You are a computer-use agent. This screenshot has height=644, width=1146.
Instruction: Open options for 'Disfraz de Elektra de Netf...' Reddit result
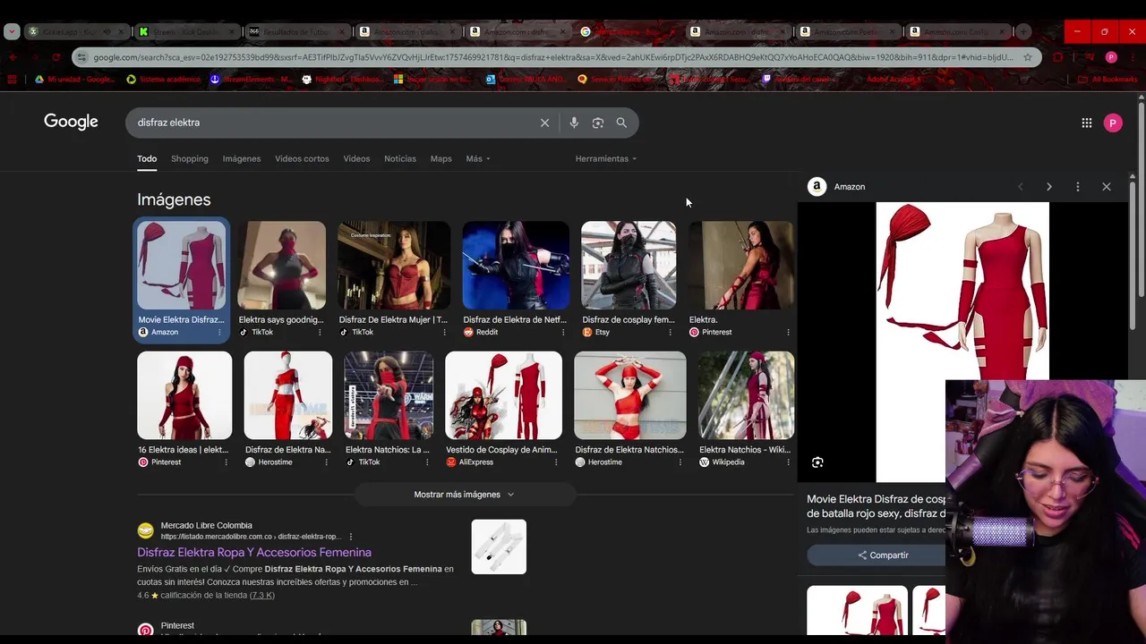561,333
